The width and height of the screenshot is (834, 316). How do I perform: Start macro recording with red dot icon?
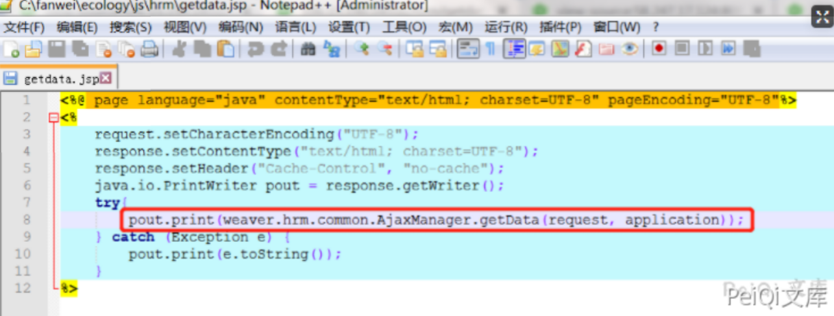pos(659,49)
